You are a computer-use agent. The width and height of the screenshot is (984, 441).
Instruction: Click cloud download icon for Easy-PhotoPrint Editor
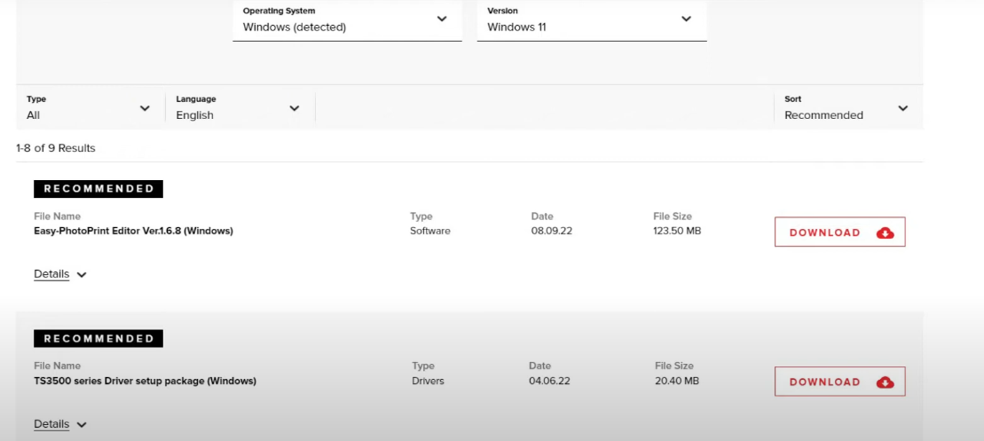[x=885, y=232]
